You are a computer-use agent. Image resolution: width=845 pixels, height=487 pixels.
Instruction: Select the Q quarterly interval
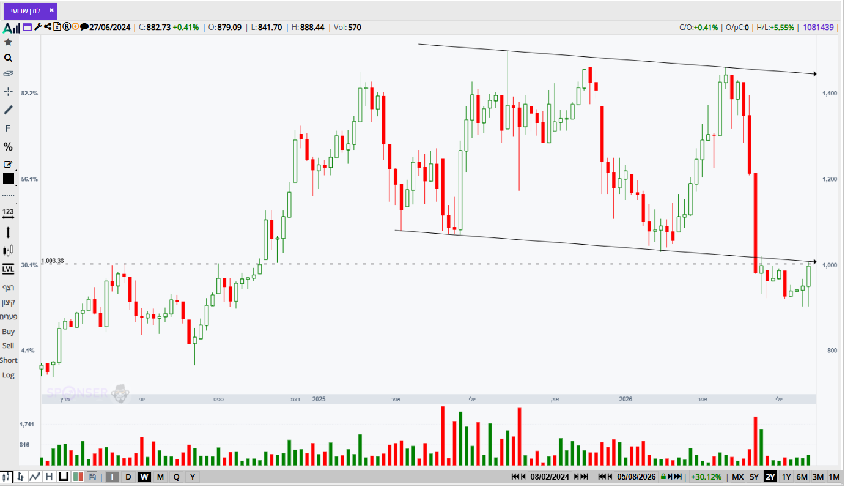point(176,477)
